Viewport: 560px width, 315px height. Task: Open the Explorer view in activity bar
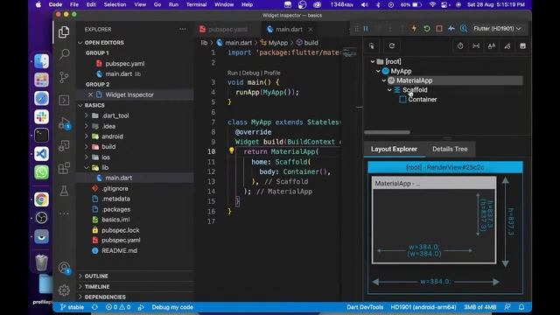64,31
